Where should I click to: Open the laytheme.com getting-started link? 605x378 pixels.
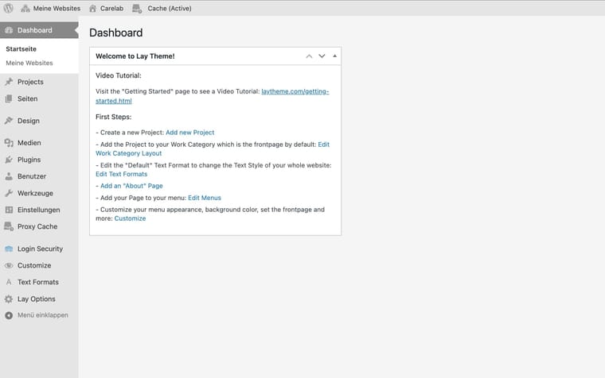[295, 92]
